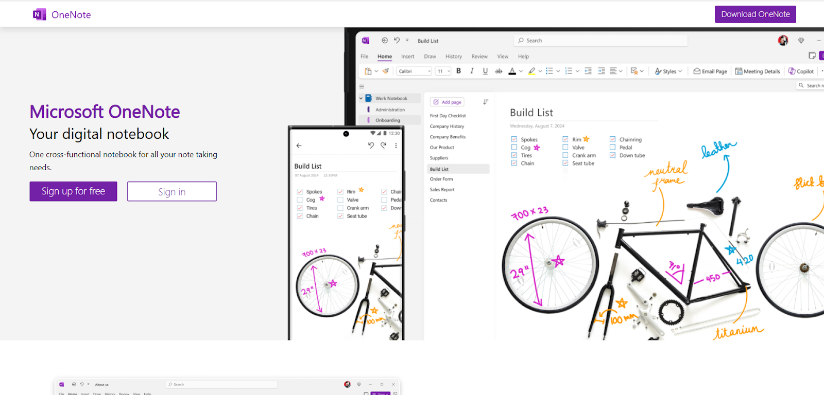Open the Administration section

pos(389,110)
